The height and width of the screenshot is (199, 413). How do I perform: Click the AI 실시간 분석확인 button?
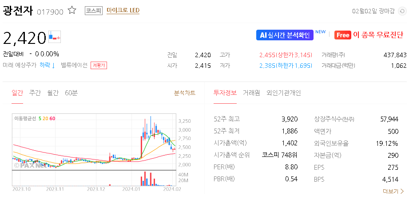pyautogui.click(x=285, y=35)
